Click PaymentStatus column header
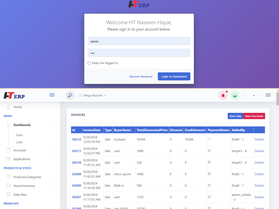This screenshot has height=209, width=279. (219, 130)
